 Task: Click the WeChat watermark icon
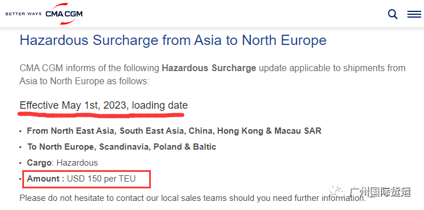pyautogui.click(x=339, y=192)
